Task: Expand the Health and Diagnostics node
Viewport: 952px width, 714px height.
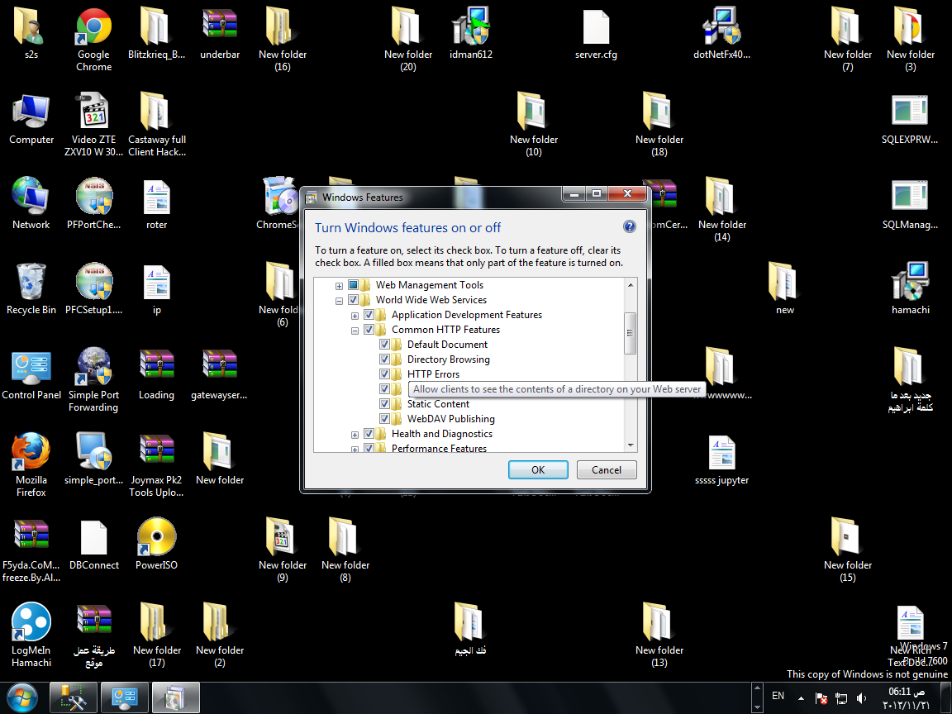Action: point(355,434)
